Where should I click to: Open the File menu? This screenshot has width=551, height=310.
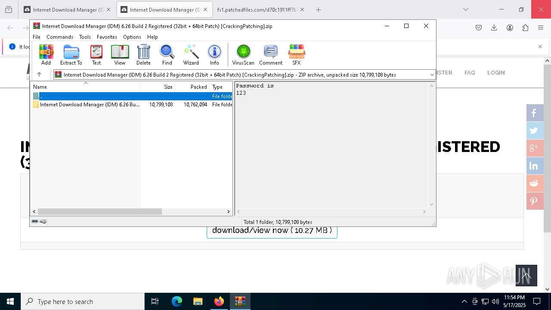click(37, 37)
